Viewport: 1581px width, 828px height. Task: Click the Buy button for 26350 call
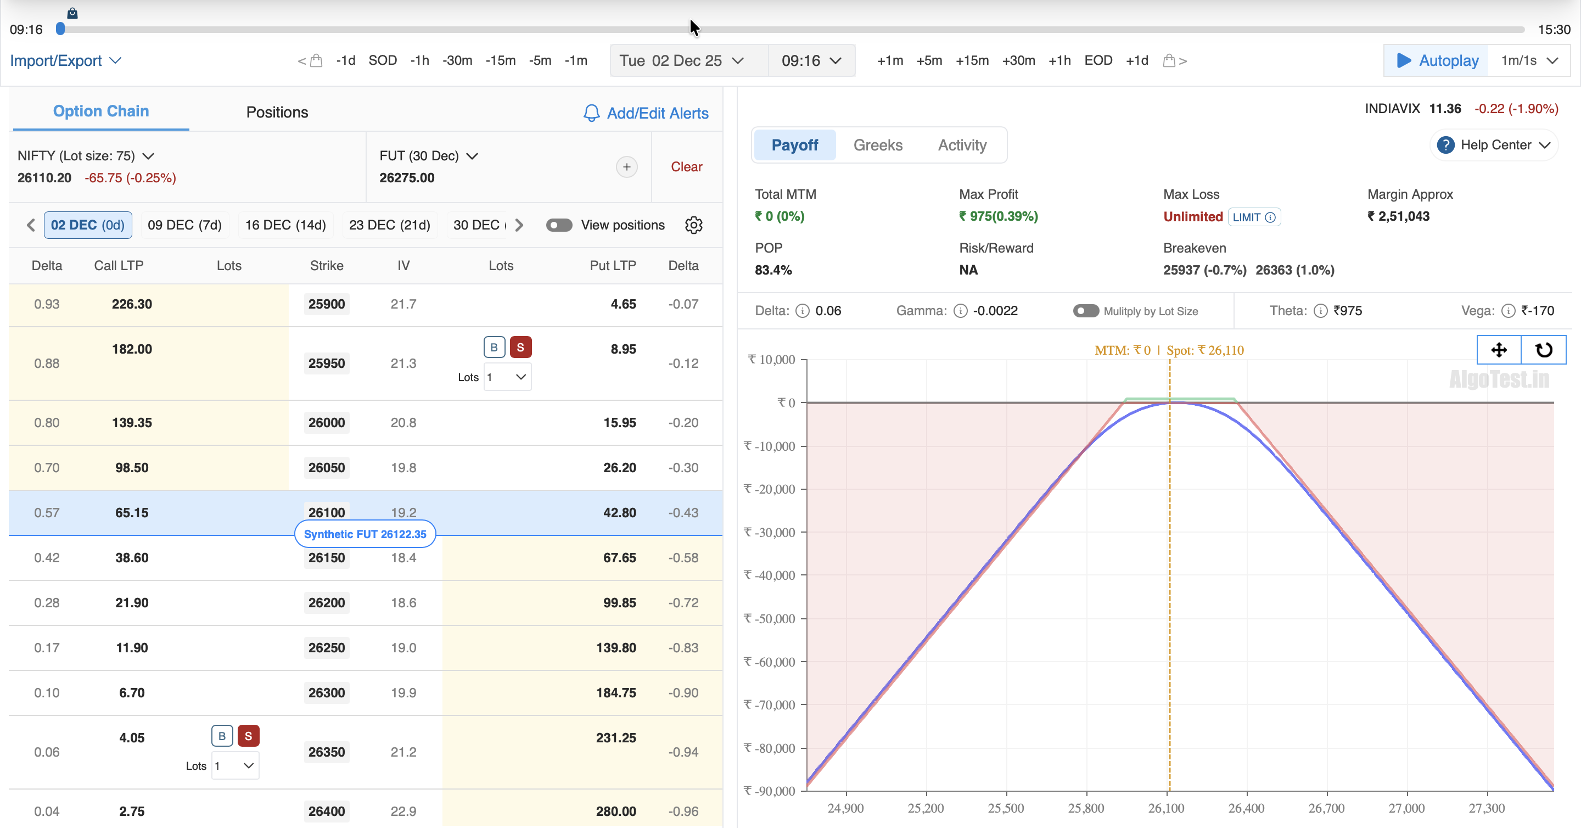(222, 736)
